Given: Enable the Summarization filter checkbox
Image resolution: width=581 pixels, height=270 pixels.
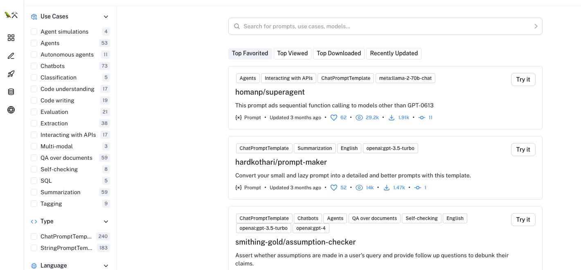Looking at the screenshot, I should 34,192.
